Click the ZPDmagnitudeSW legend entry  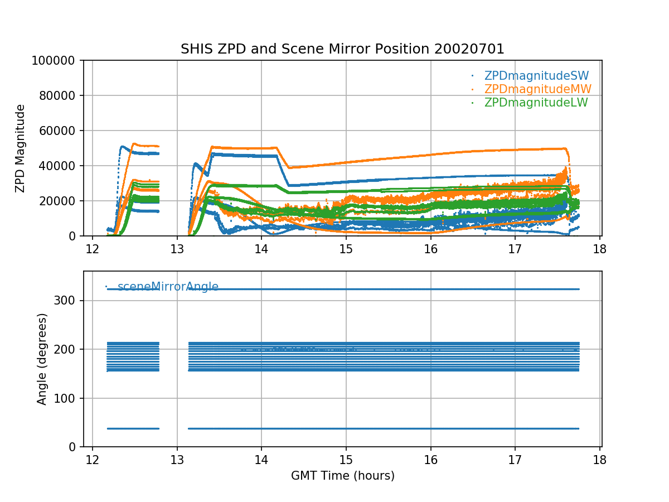coord(536,76)
